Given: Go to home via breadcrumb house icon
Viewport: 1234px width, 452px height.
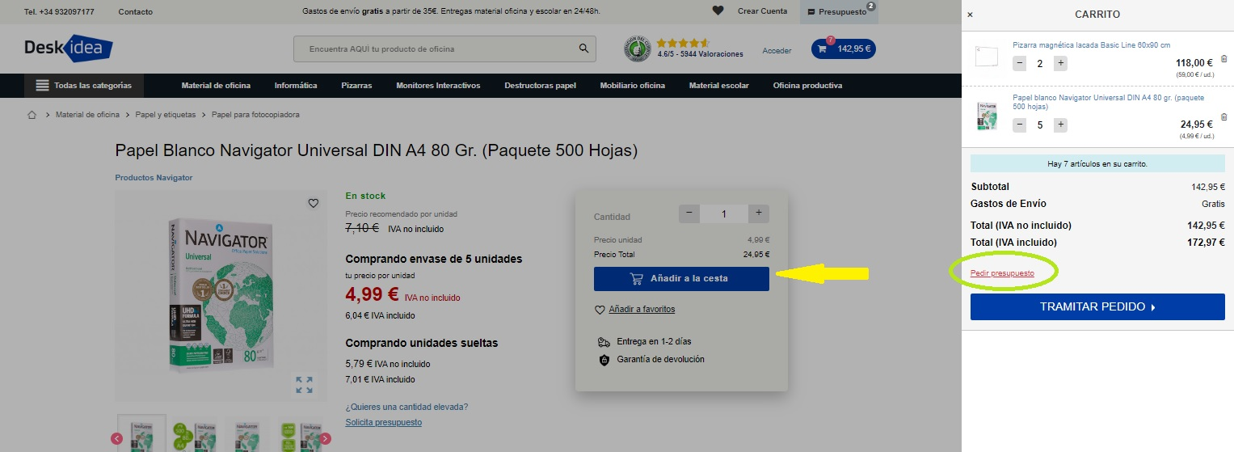Looking at the screenshot, I should [x=32, y=115].
